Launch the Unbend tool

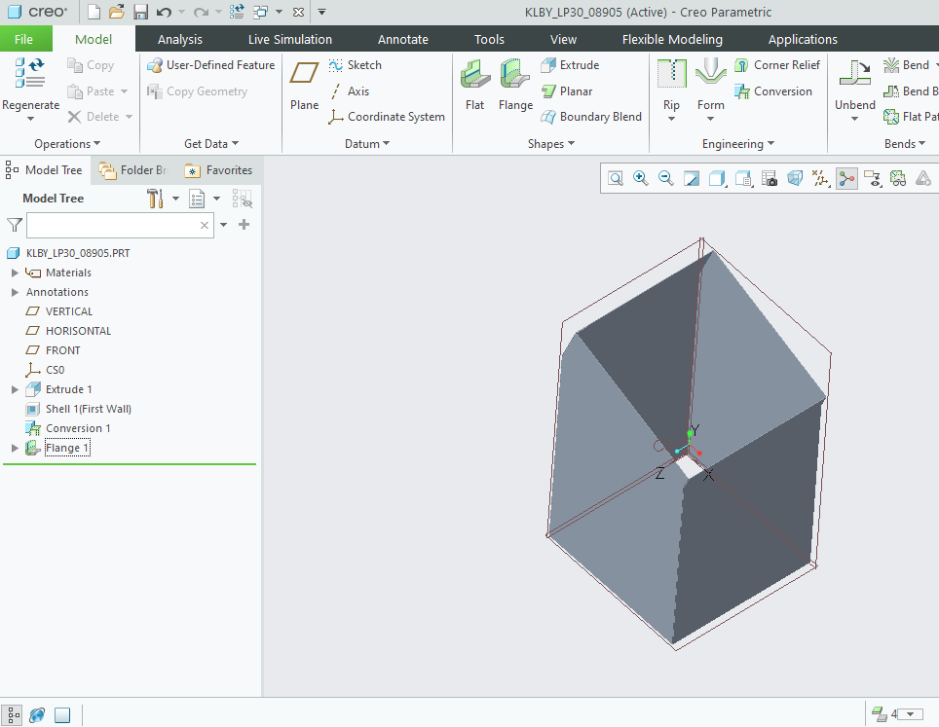click(854, 84)
